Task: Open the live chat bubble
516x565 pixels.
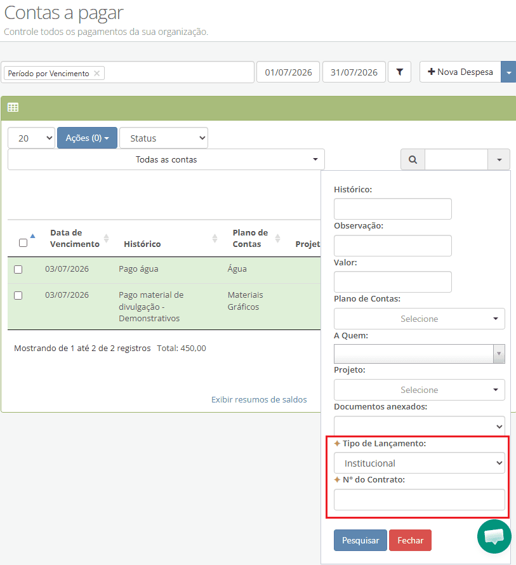Action: 494,536
